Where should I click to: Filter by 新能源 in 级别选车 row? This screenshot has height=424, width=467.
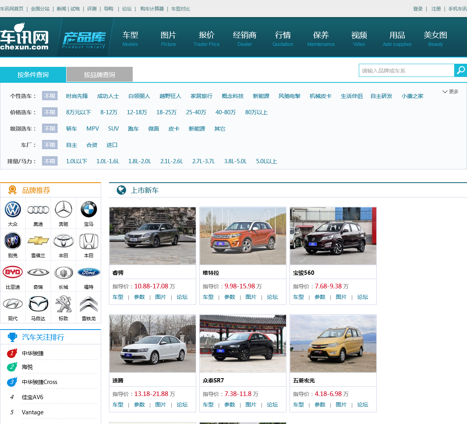pyautogui.click(x=197, y=129)
